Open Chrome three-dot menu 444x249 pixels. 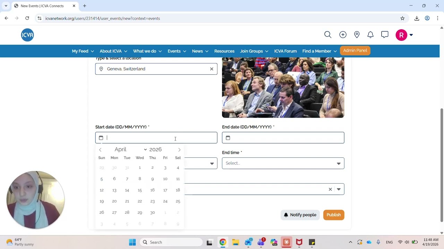tap(438, 18)
